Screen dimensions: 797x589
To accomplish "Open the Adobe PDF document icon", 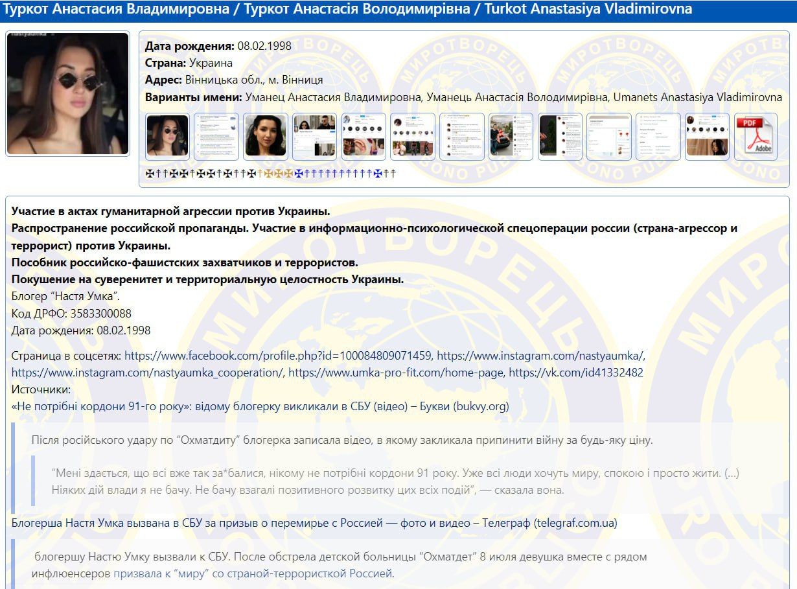I will (x=757, y=137).
